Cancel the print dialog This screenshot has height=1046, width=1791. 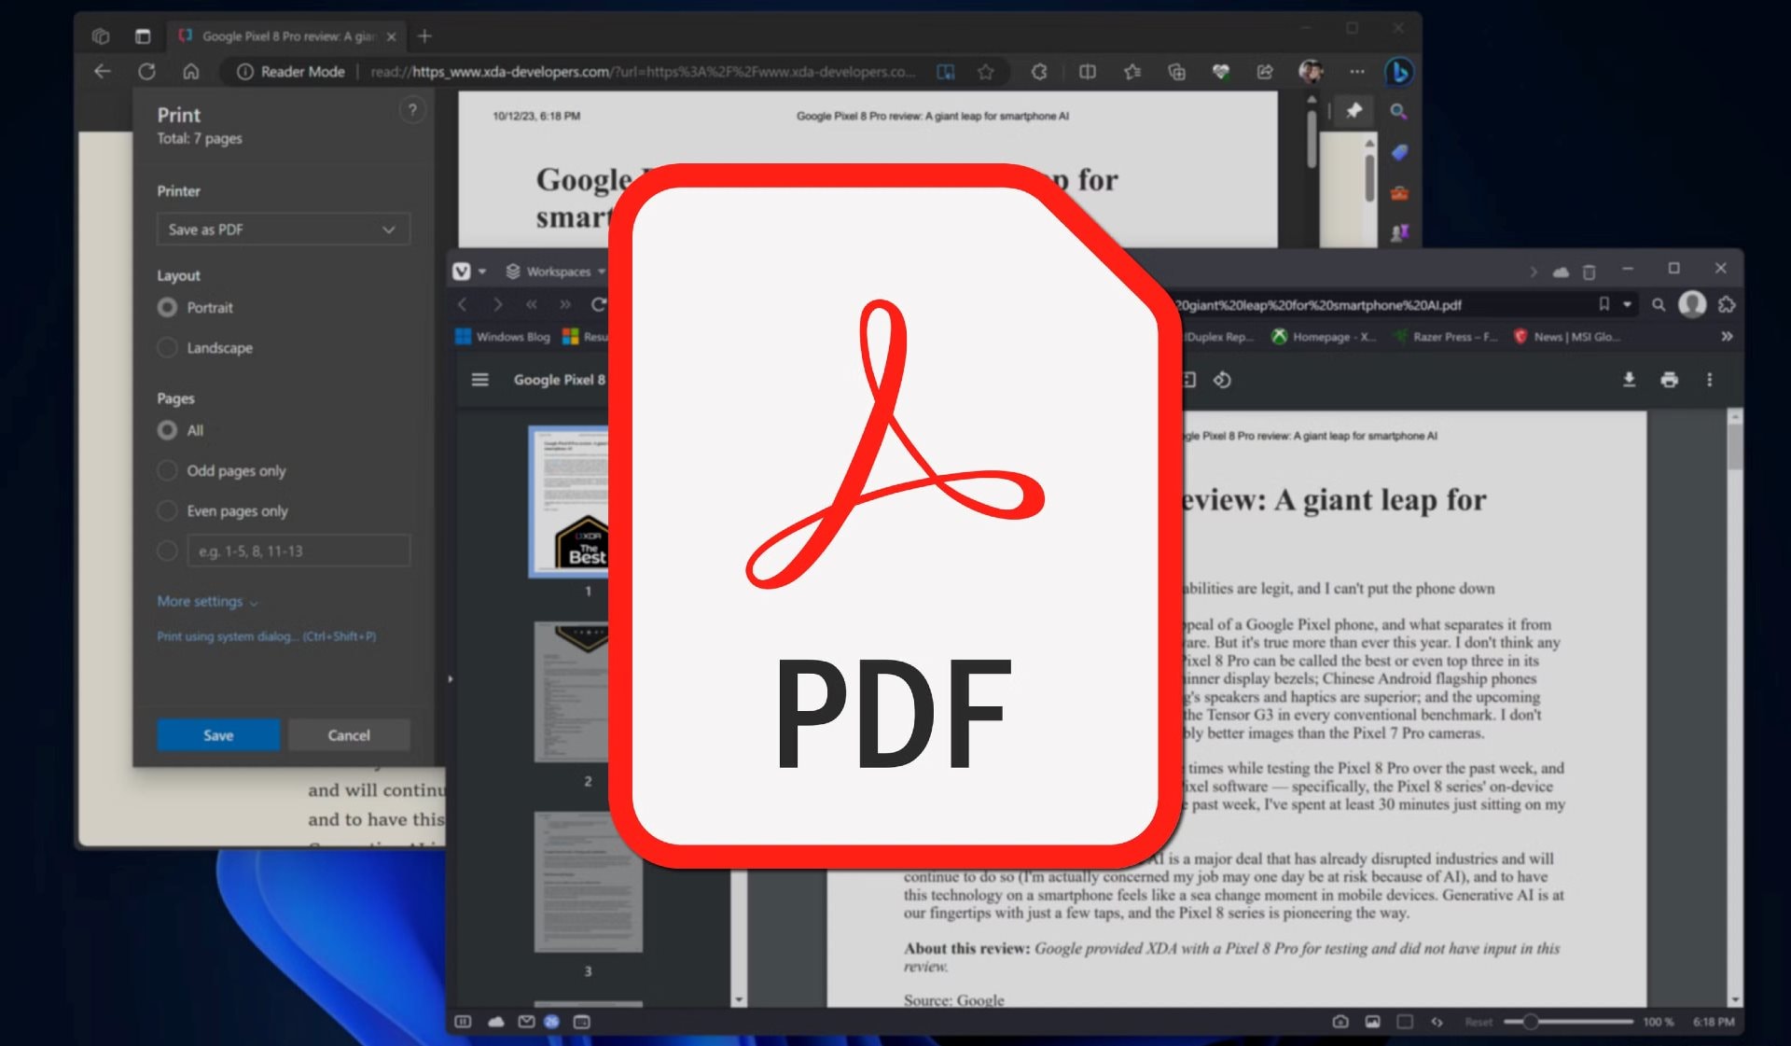pyautogui.click(x=349, y=735)
